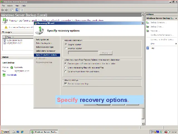Click the Recover action icon
178x134 pixels.
click(148, 31)
